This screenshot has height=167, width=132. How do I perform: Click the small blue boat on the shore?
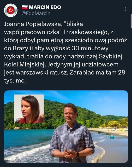(112, 137)
